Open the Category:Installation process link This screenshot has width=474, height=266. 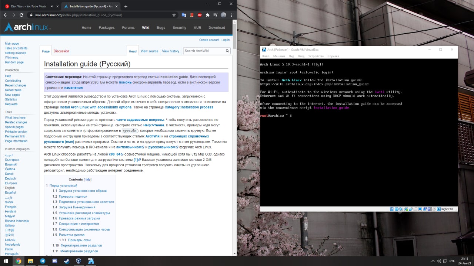(x=189, y=107)
